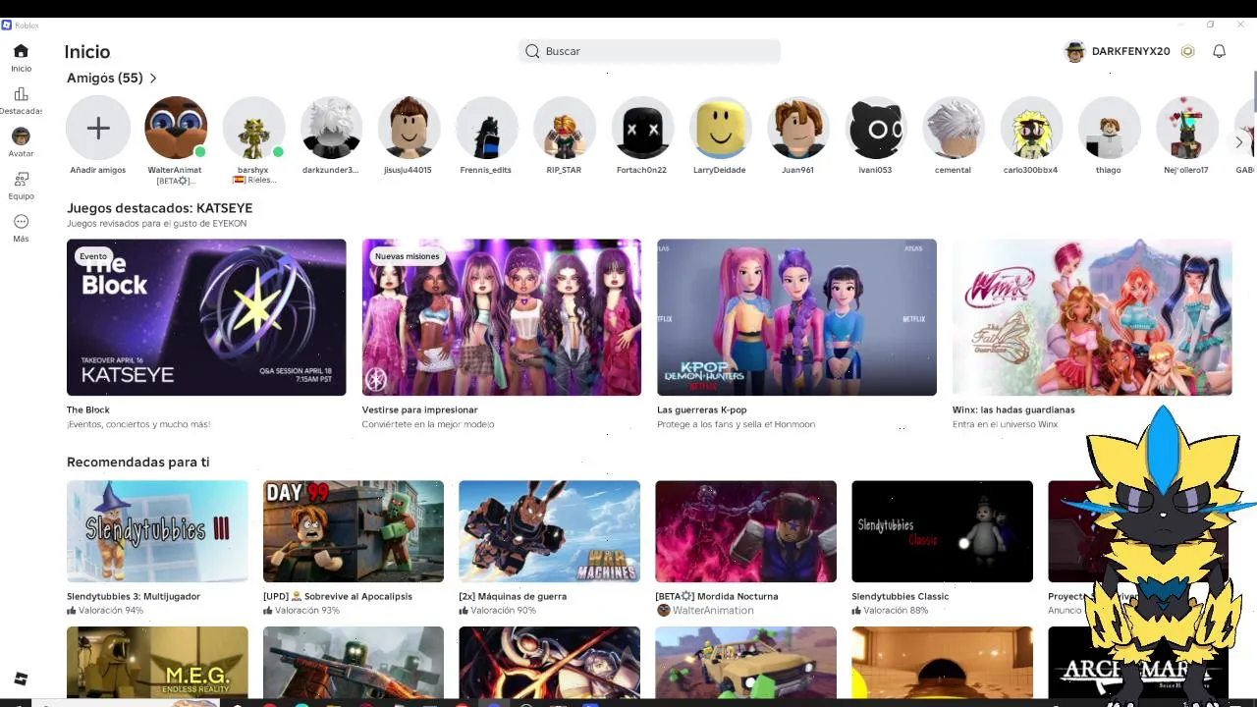Open friend cemental avatar

click(x=953, y=128)
